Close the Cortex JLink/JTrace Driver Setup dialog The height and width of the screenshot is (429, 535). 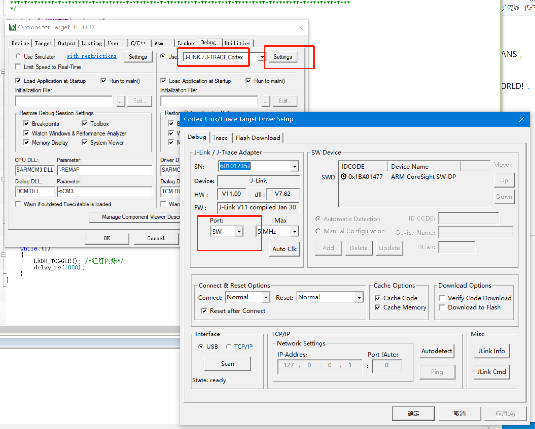pyautogui.click(x=522, y=119)
